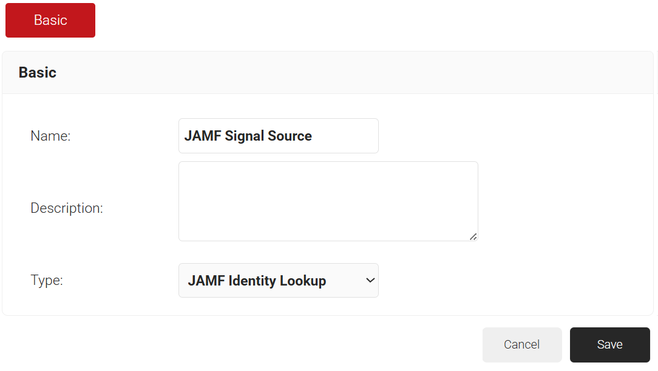Grab the Description box resize handle

pyautogui.click(x=473, y=236)
